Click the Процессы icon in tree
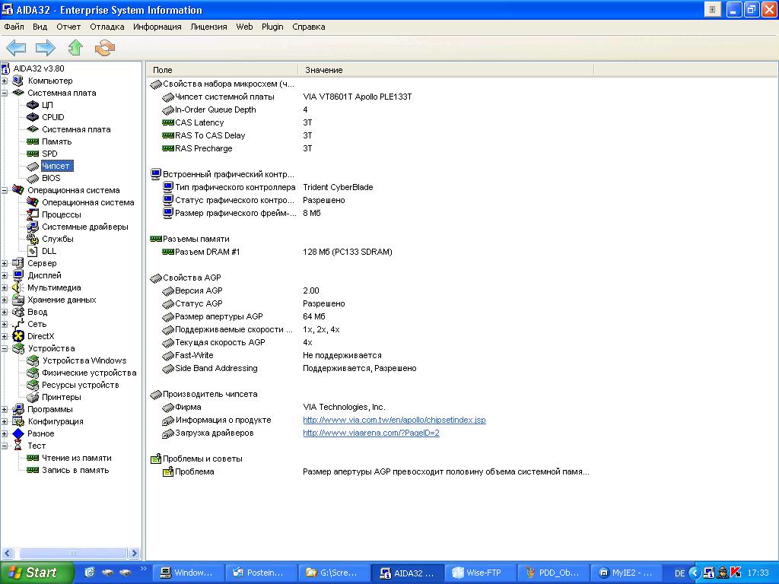The image size is (779, 584). [32, 214]
